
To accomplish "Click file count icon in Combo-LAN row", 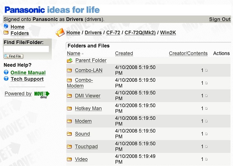I will tap(206, 70).
